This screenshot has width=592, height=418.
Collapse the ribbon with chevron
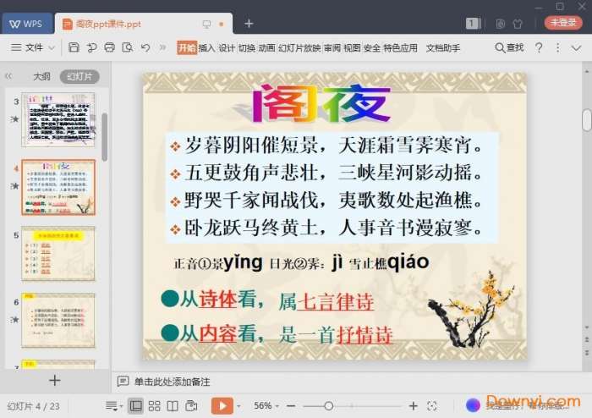[576, 48]
